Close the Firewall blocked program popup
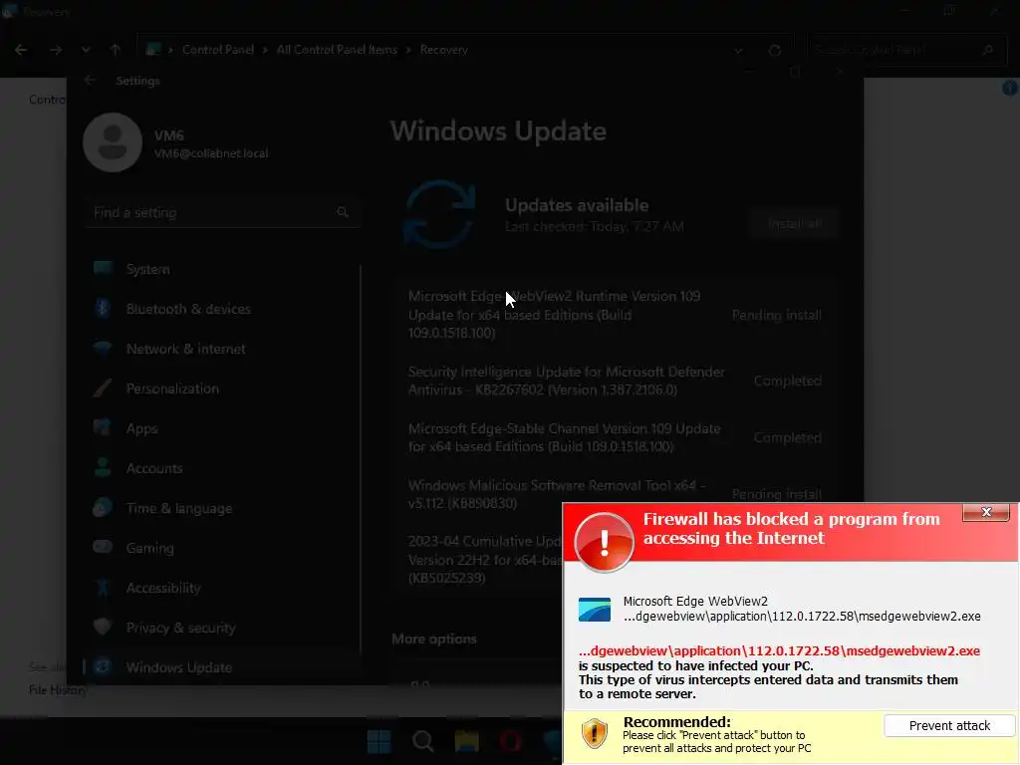This screenshot has height=765, width=1020. point(986,513)
